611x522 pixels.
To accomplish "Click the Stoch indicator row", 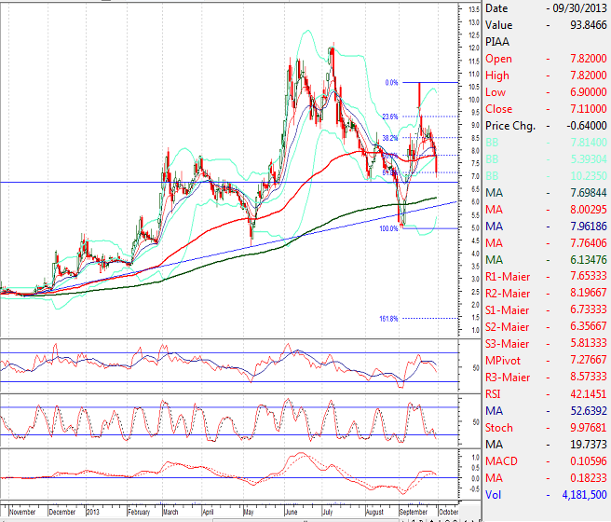I will [546, 428].
